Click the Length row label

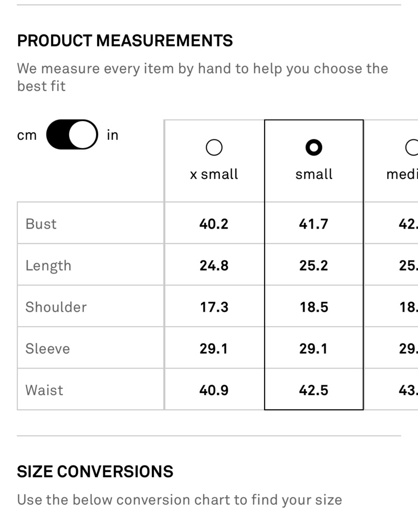(x=48, y=266)
